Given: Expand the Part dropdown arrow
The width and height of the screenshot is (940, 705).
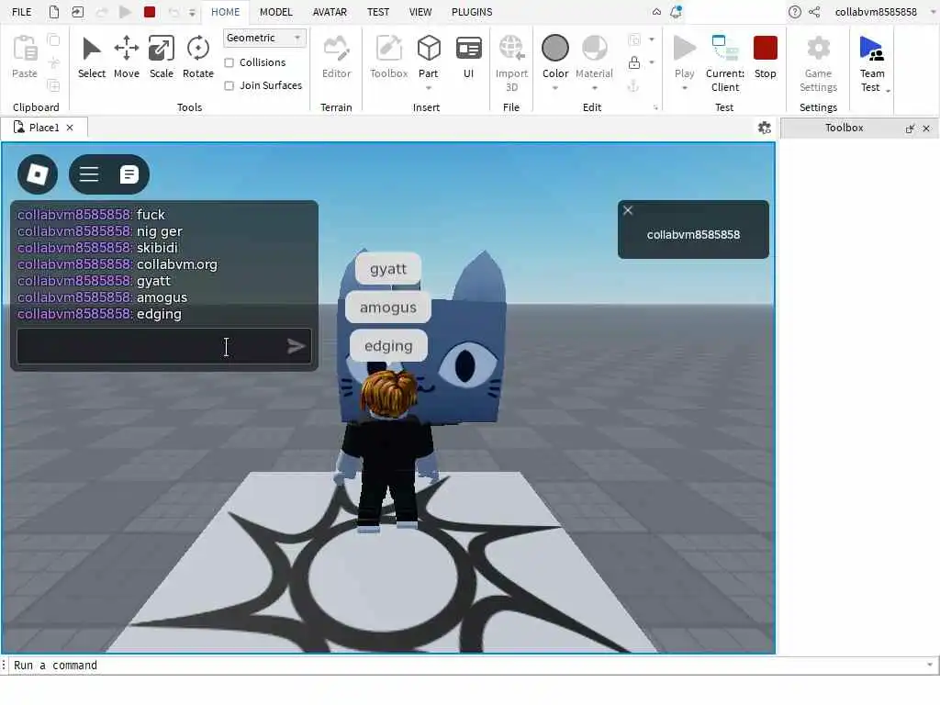Looking at the screenshot, I should (428, 88).
